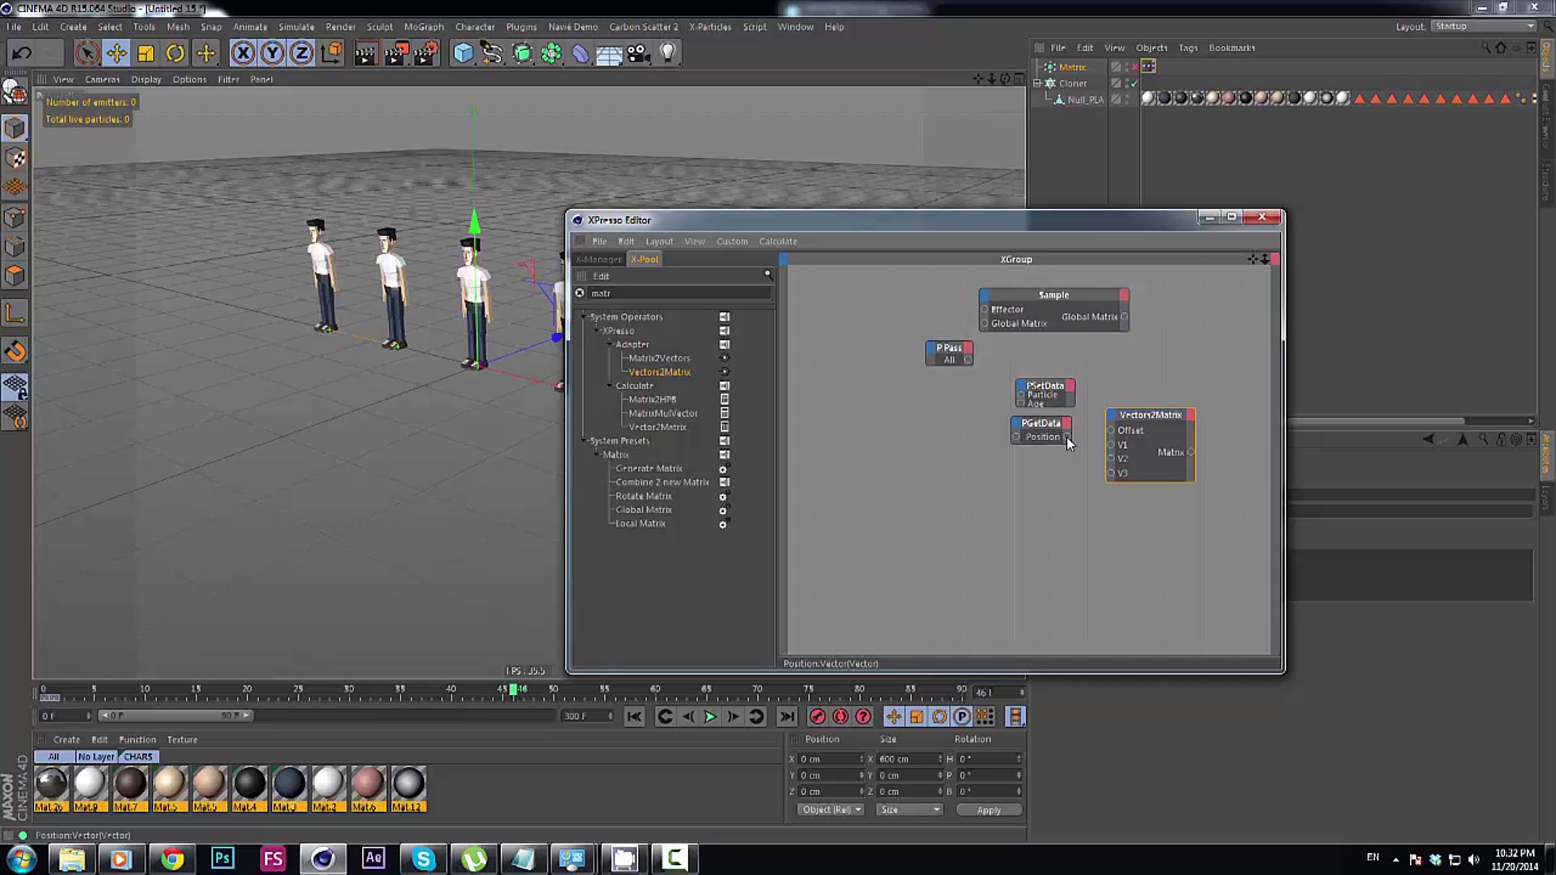Click the Sample node header
This screenshot has height=875, width=1556.
click(x=1054, y=295)
